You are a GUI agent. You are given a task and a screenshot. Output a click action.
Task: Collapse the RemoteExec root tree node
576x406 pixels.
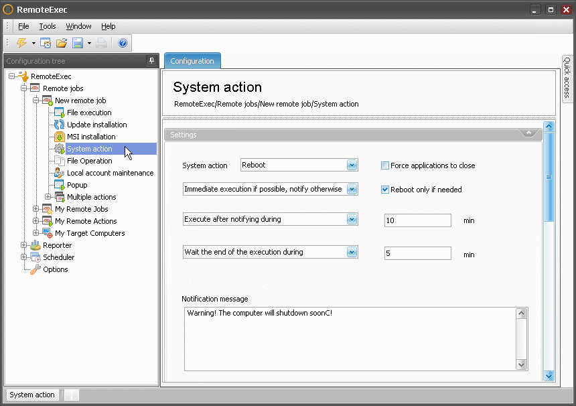(12, 76)
